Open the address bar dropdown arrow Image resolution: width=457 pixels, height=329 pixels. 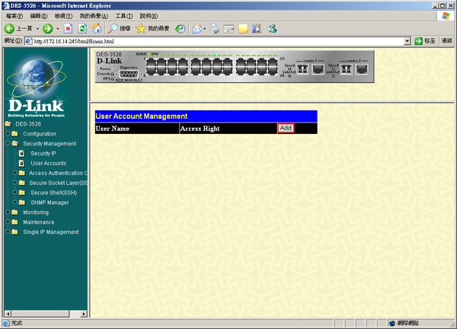click(407, 41)
